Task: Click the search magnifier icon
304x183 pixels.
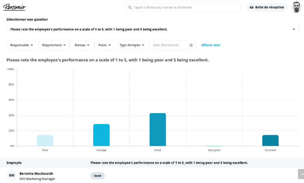Action: (x=130, y=7)
